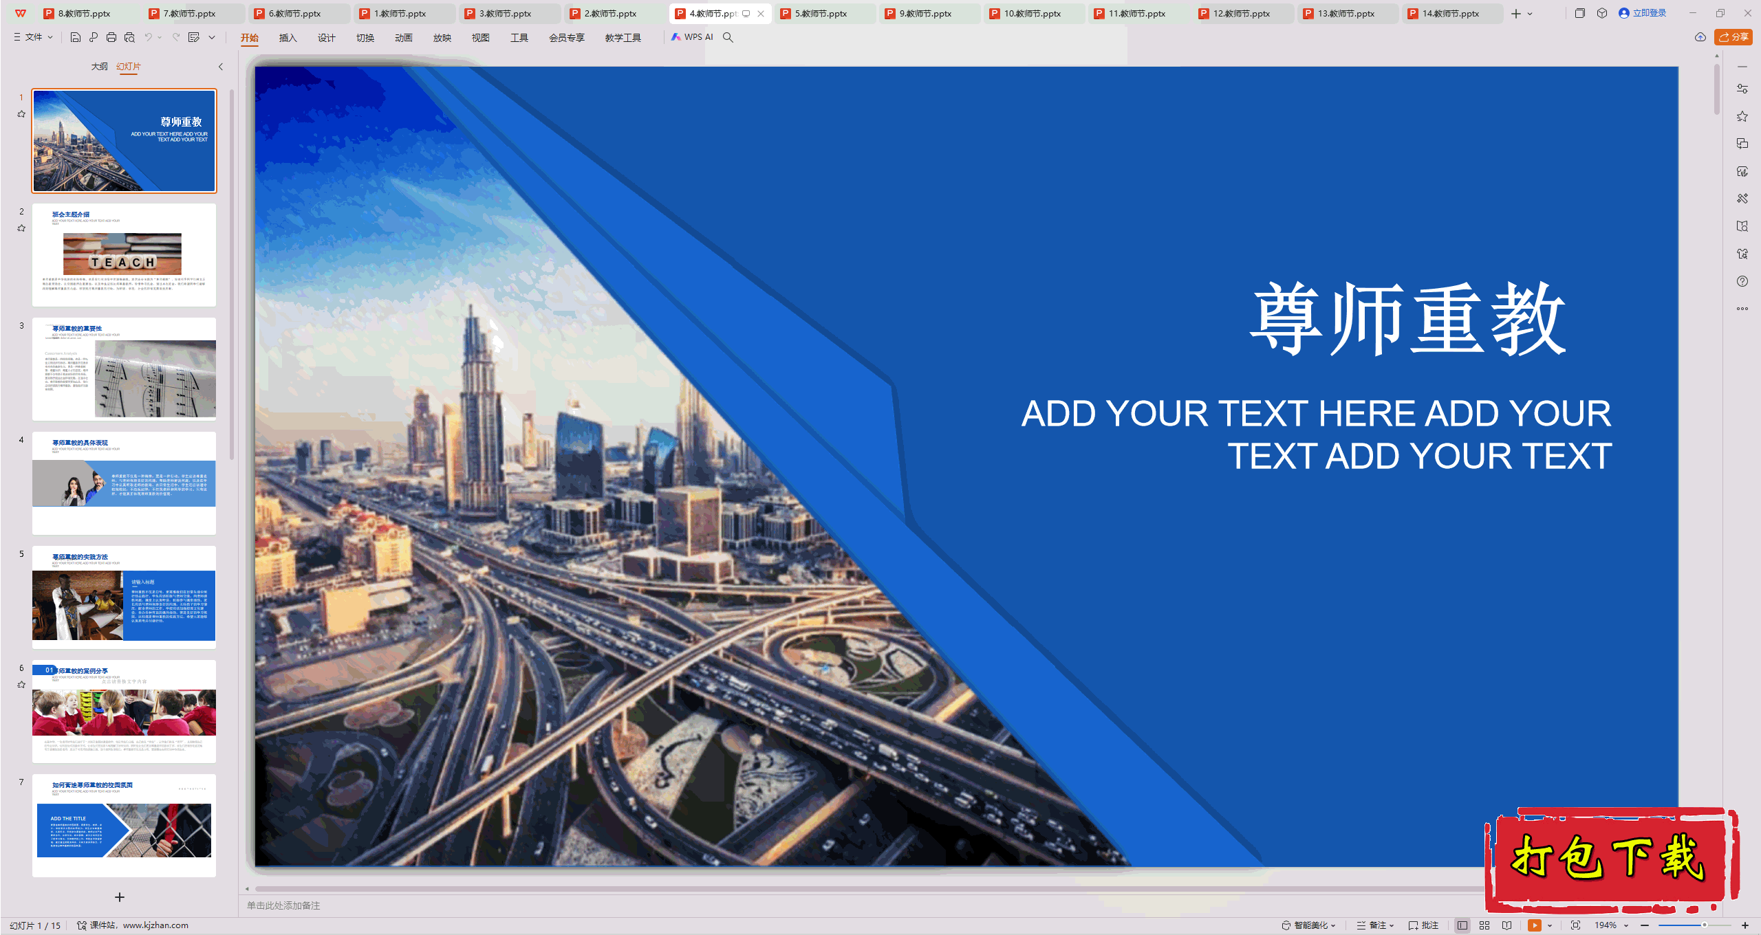1761x935 pixels.
Task: Click the help question-mark icon in right sidebar
Action: 1742,281
